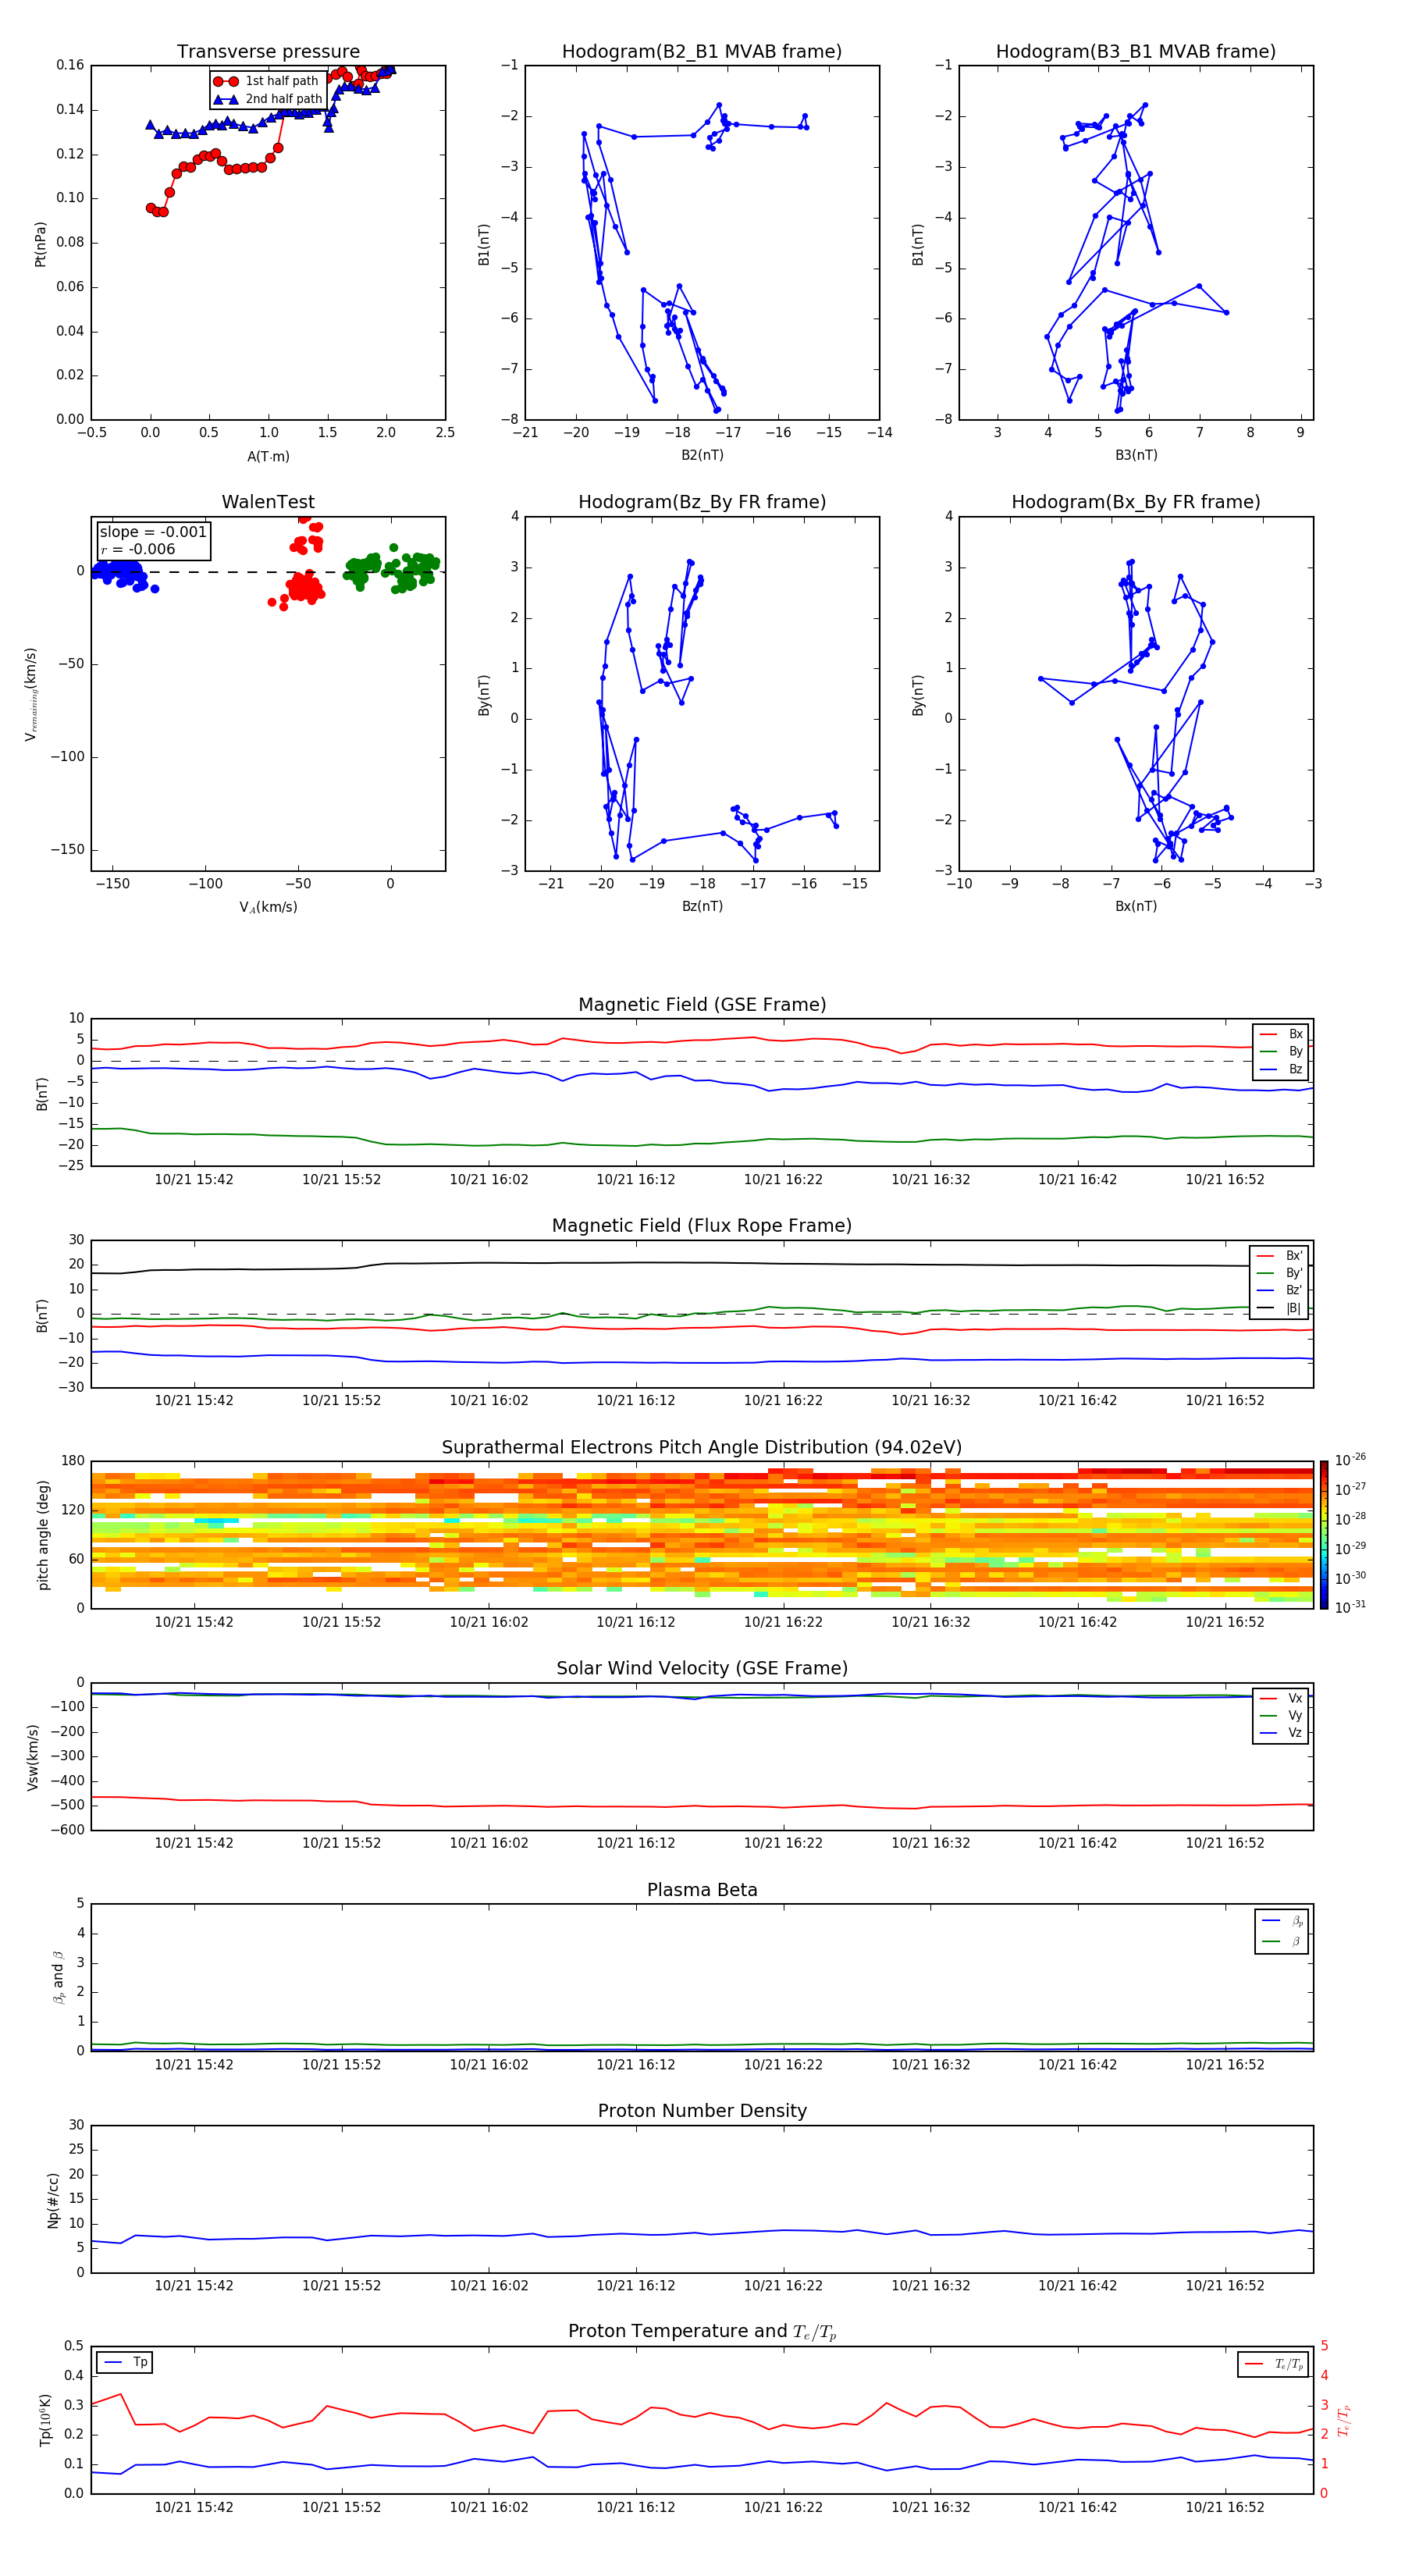
Task: Click the pitch angle colorbar
Action: (x=1324, y=1535)
